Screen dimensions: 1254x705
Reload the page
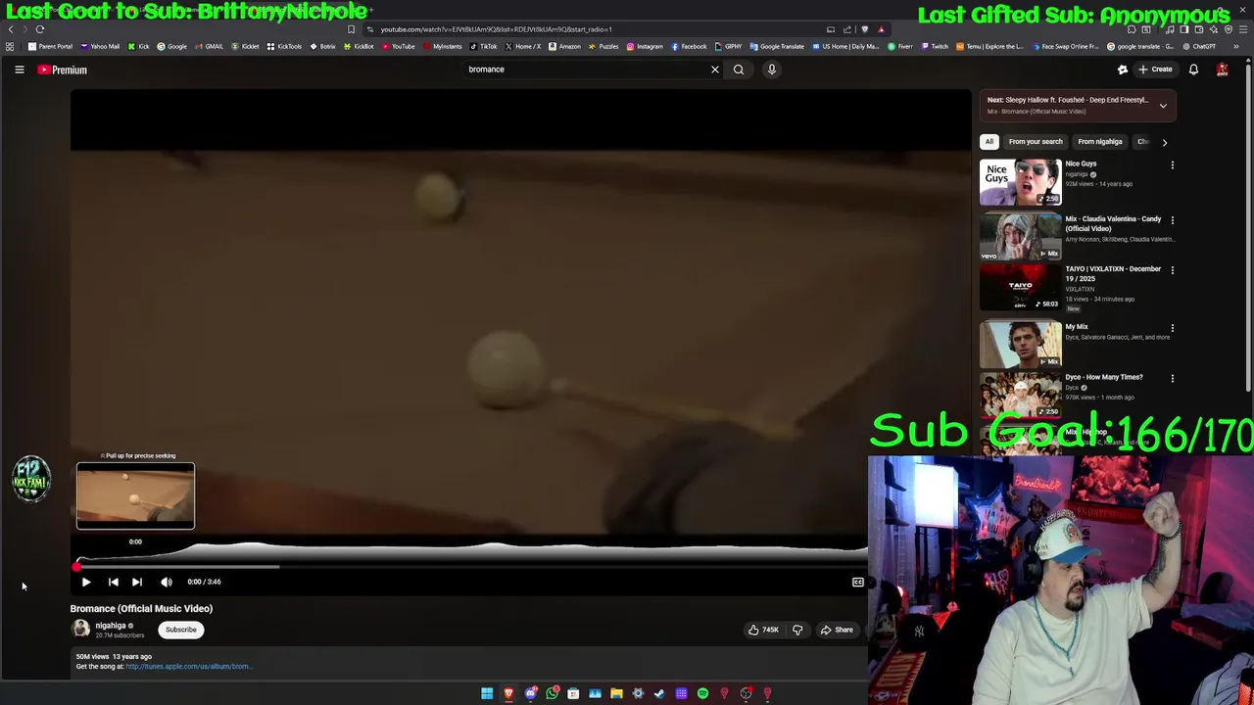[40, 29]
